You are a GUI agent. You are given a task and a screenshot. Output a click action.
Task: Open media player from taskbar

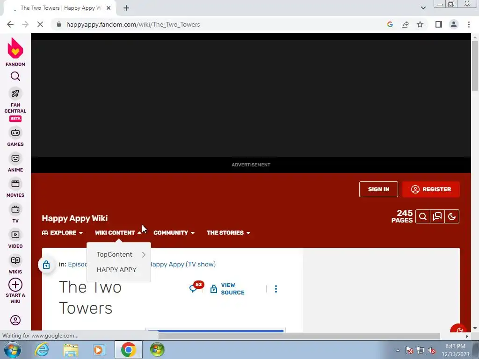99,350
